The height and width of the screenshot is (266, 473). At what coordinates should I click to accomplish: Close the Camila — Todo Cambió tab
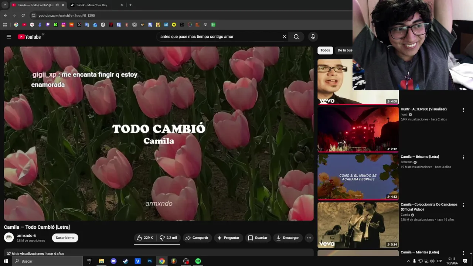point(63,5)
